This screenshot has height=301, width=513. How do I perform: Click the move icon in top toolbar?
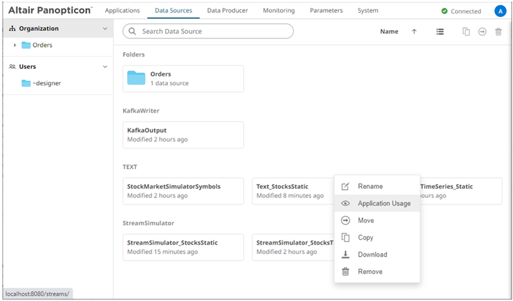tap(482, 32)
